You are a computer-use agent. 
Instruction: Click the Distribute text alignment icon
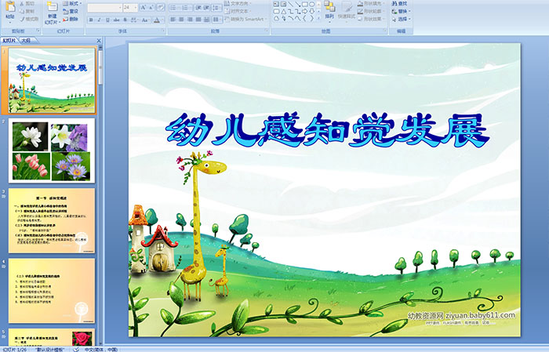point(206,20)
